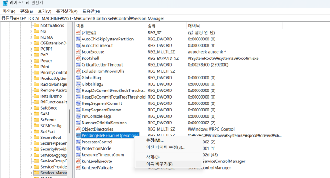Select the ProtectionMode value name
The image size is (330, 178).
pos(96,148)
